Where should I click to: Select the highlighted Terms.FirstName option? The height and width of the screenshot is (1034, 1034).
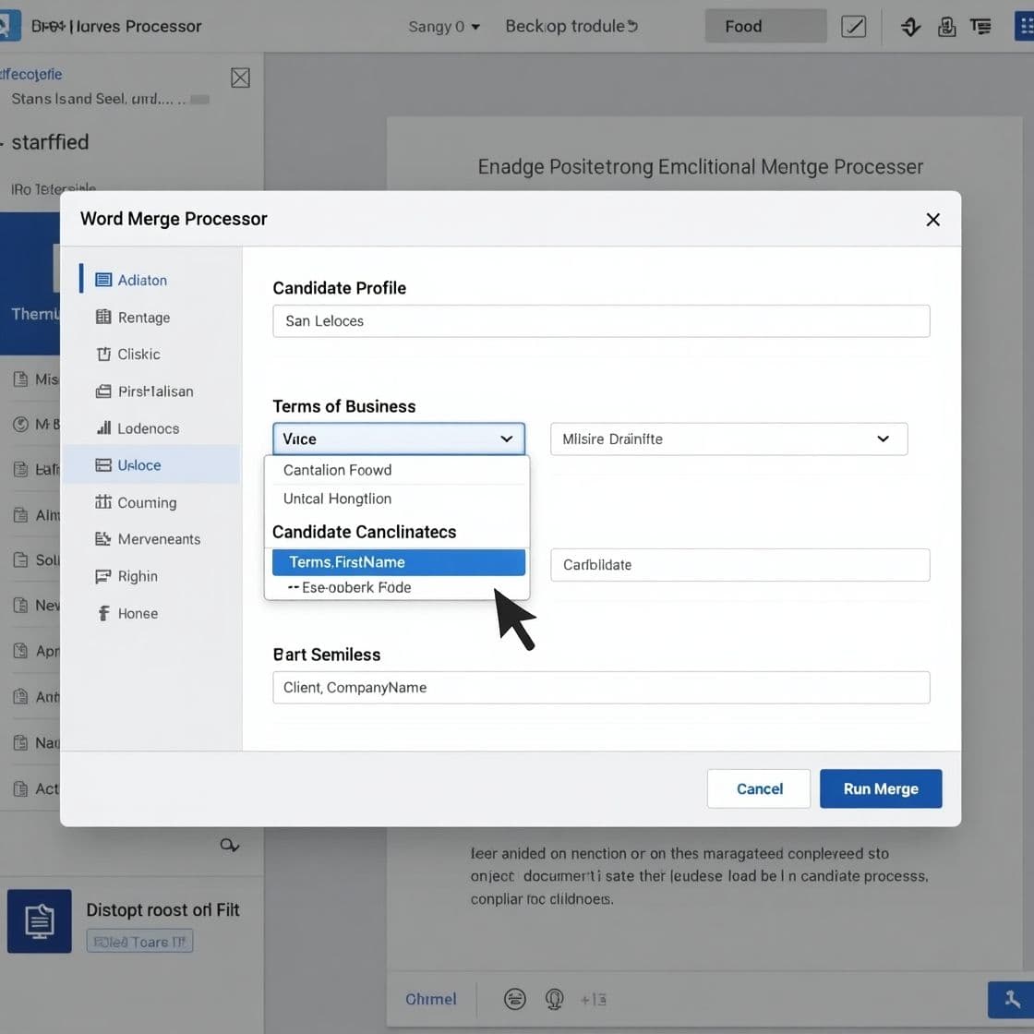coord(397,561)
